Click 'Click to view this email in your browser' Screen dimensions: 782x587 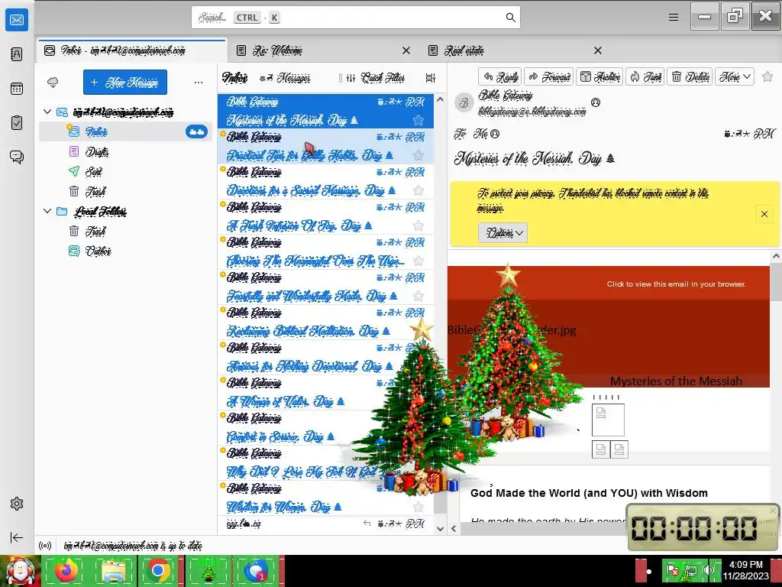point(676,284)
